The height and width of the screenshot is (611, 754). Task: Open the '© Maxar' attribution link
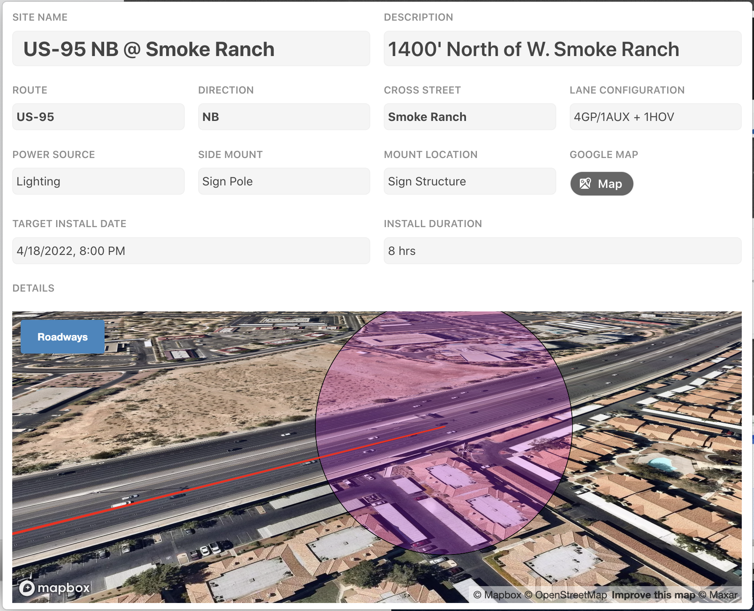click(718, 595)
